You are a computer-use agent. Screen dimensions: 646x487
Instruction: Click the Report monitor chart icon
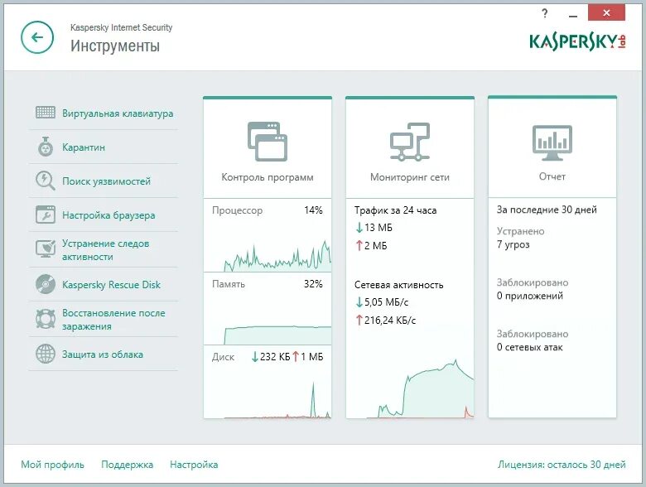(x=552, y=142)
